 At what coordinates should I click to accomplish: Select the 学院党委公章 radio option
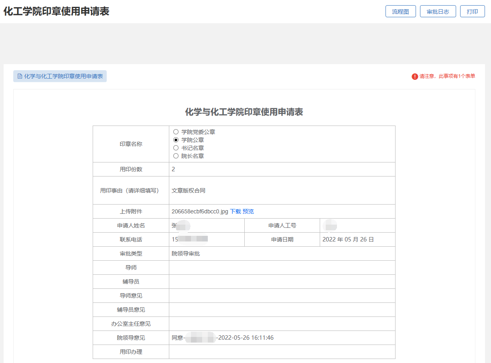[176, 132]
